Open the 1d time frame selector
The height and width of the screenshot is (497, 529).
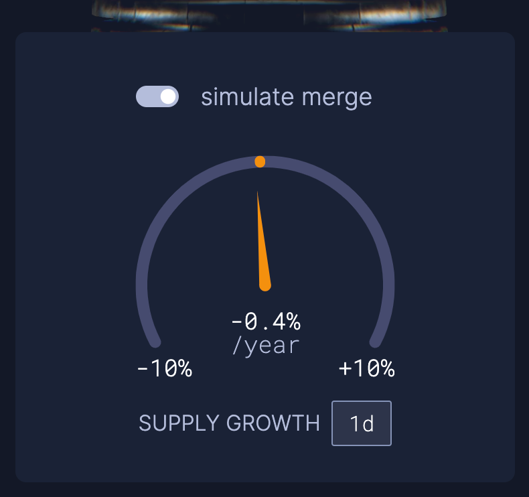[x=362, y=423]
